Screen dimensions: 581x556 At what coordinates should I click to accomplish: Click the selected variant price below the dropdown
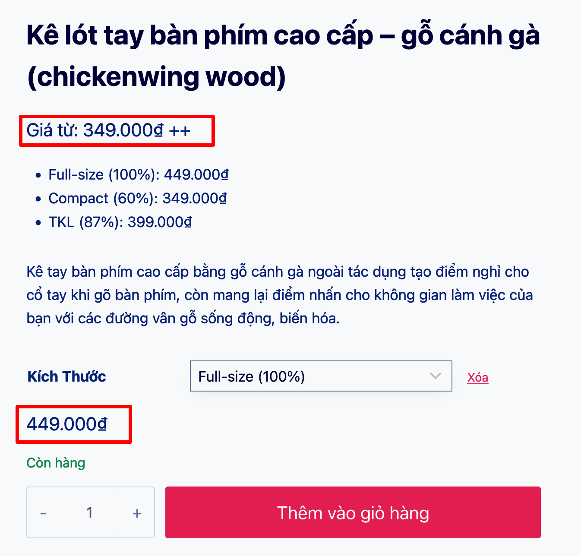(x=67, y=424)
